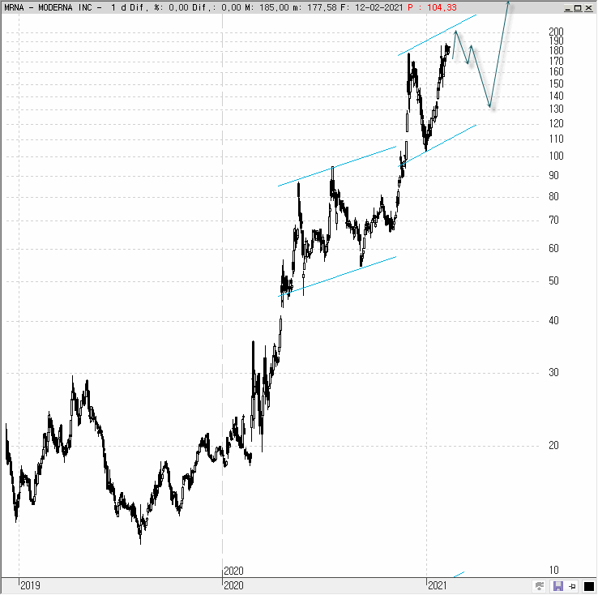Viewport: 598px width, 595px height.
Task: Click the '100' price axis label
Action: pos(556,156)
